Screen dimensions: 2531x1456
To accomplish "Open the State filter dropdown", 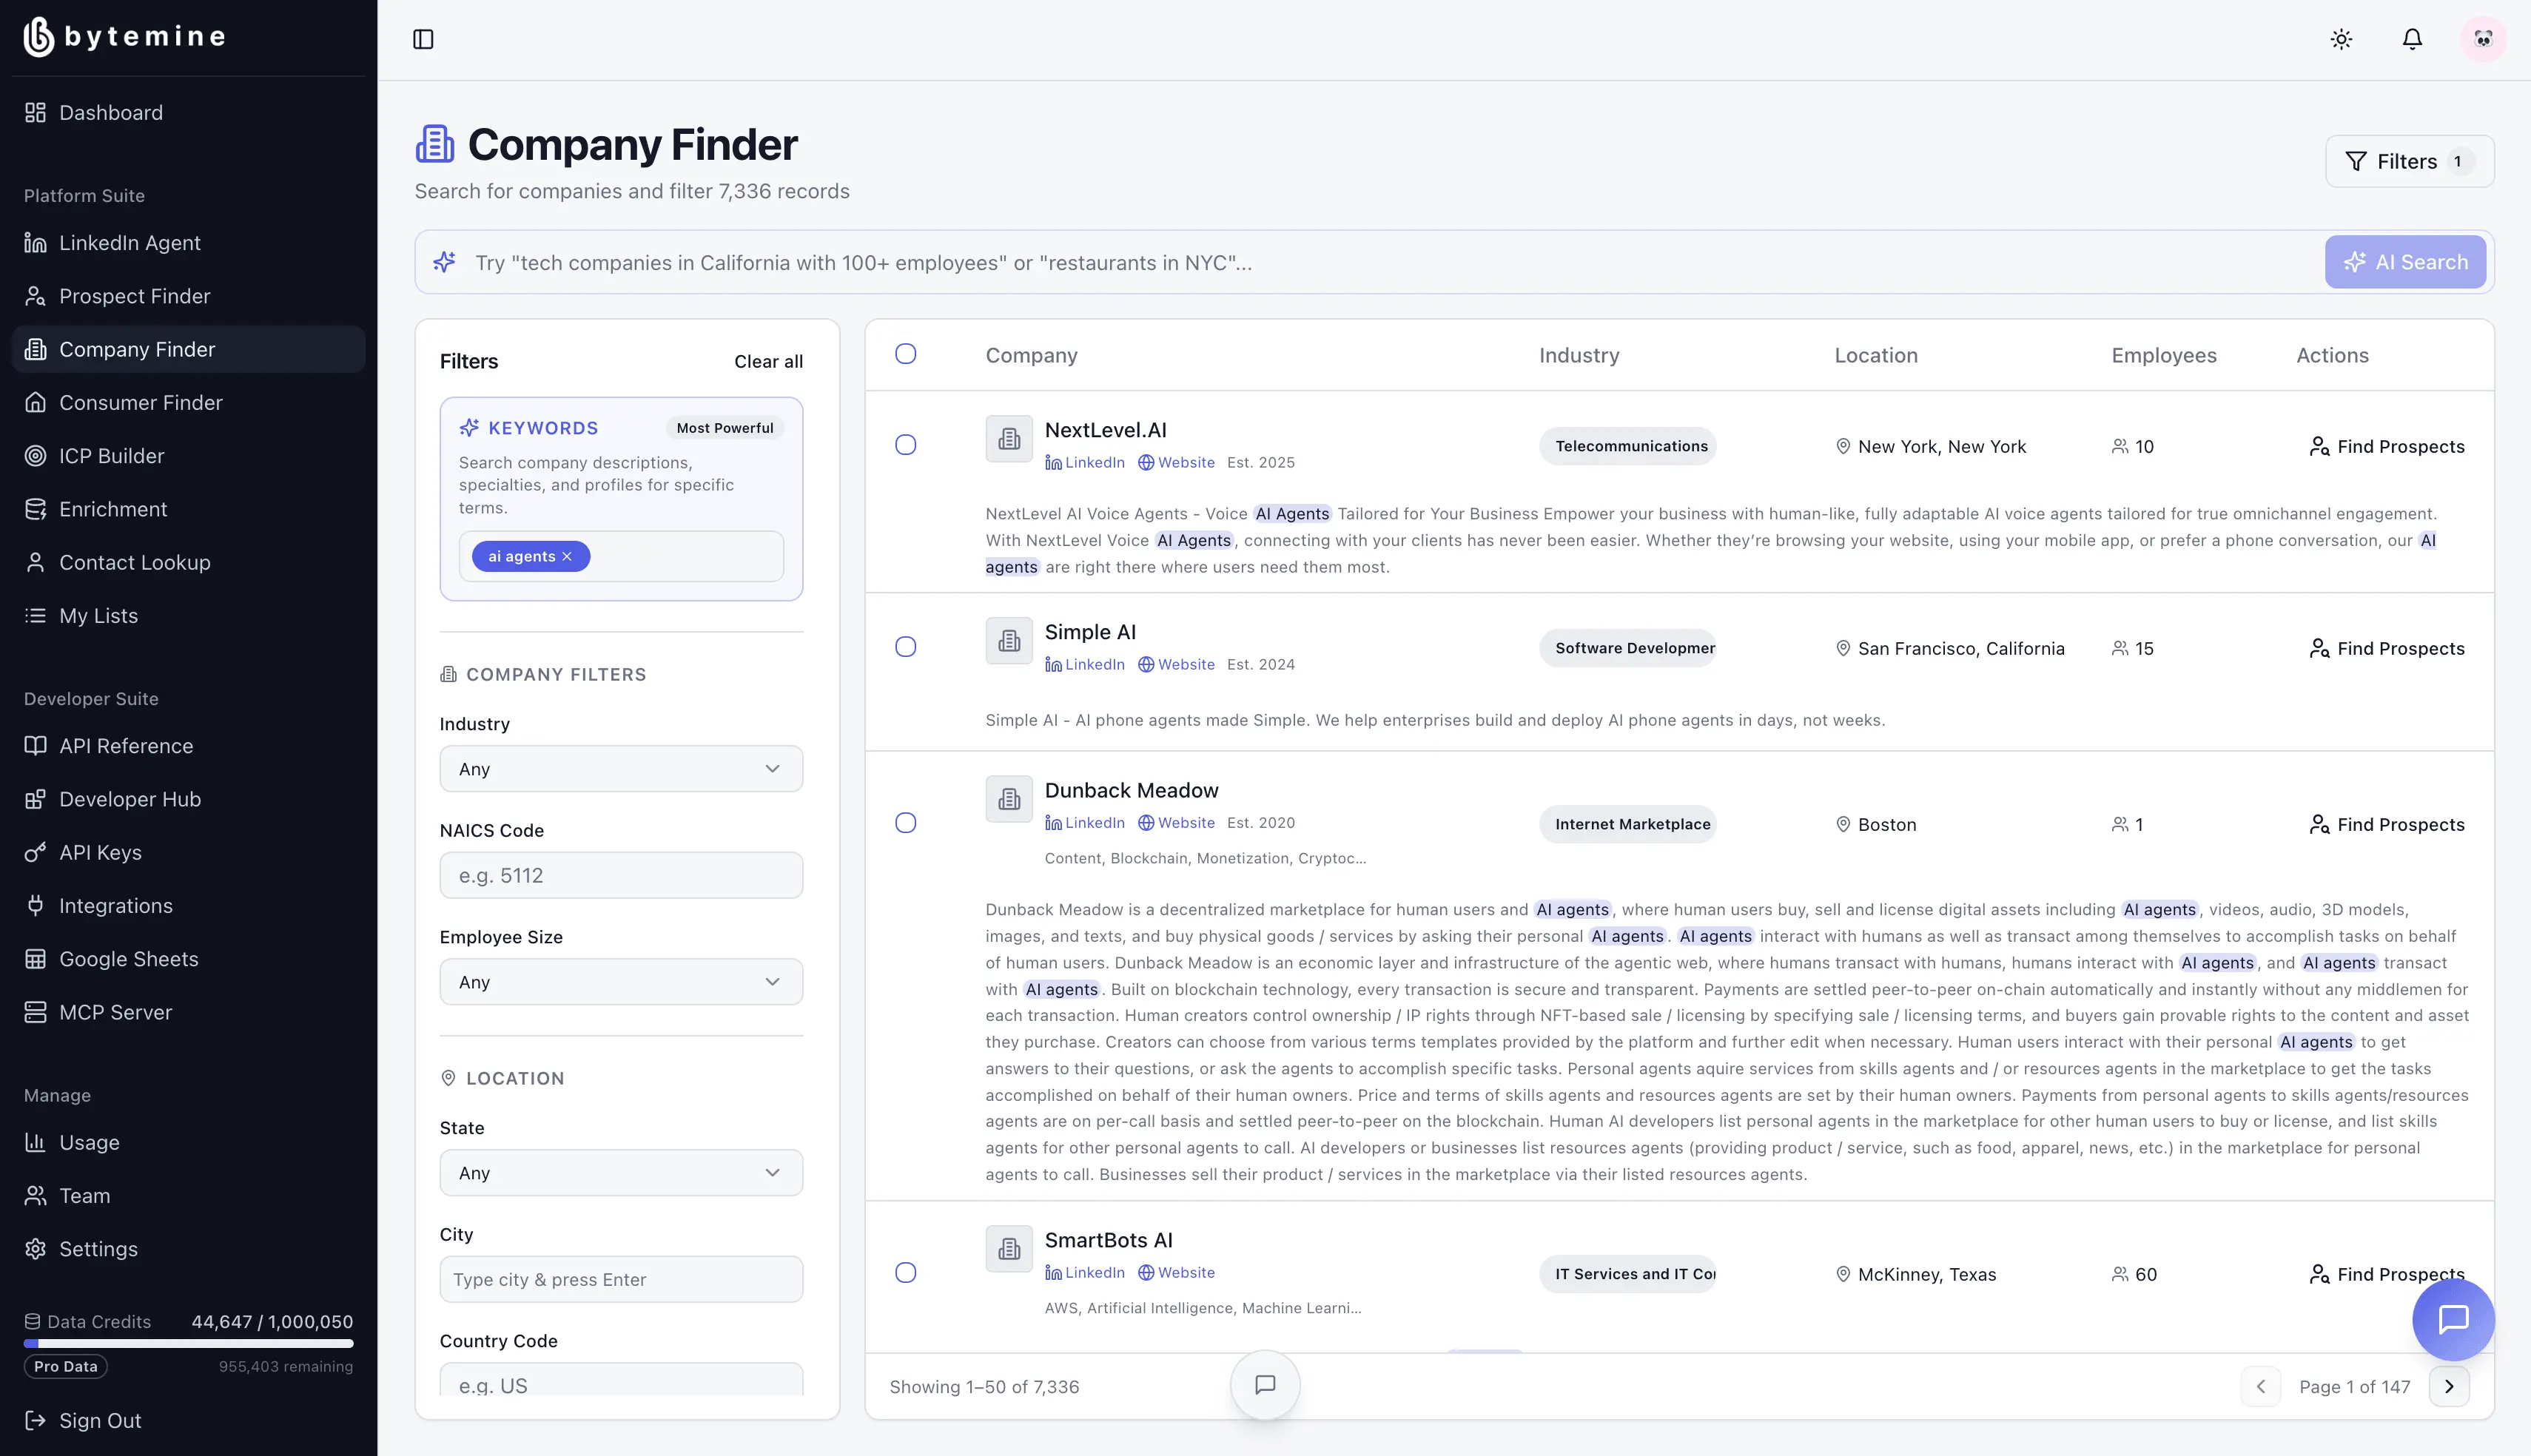I will coord(621,1173).
